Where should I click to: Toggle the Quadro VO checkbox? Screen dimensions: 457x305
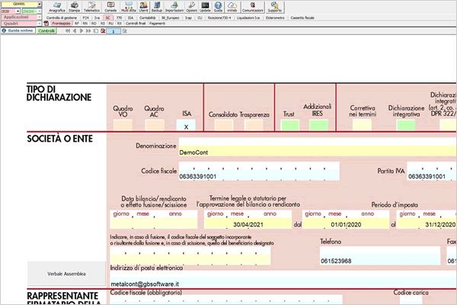point(123,125)
